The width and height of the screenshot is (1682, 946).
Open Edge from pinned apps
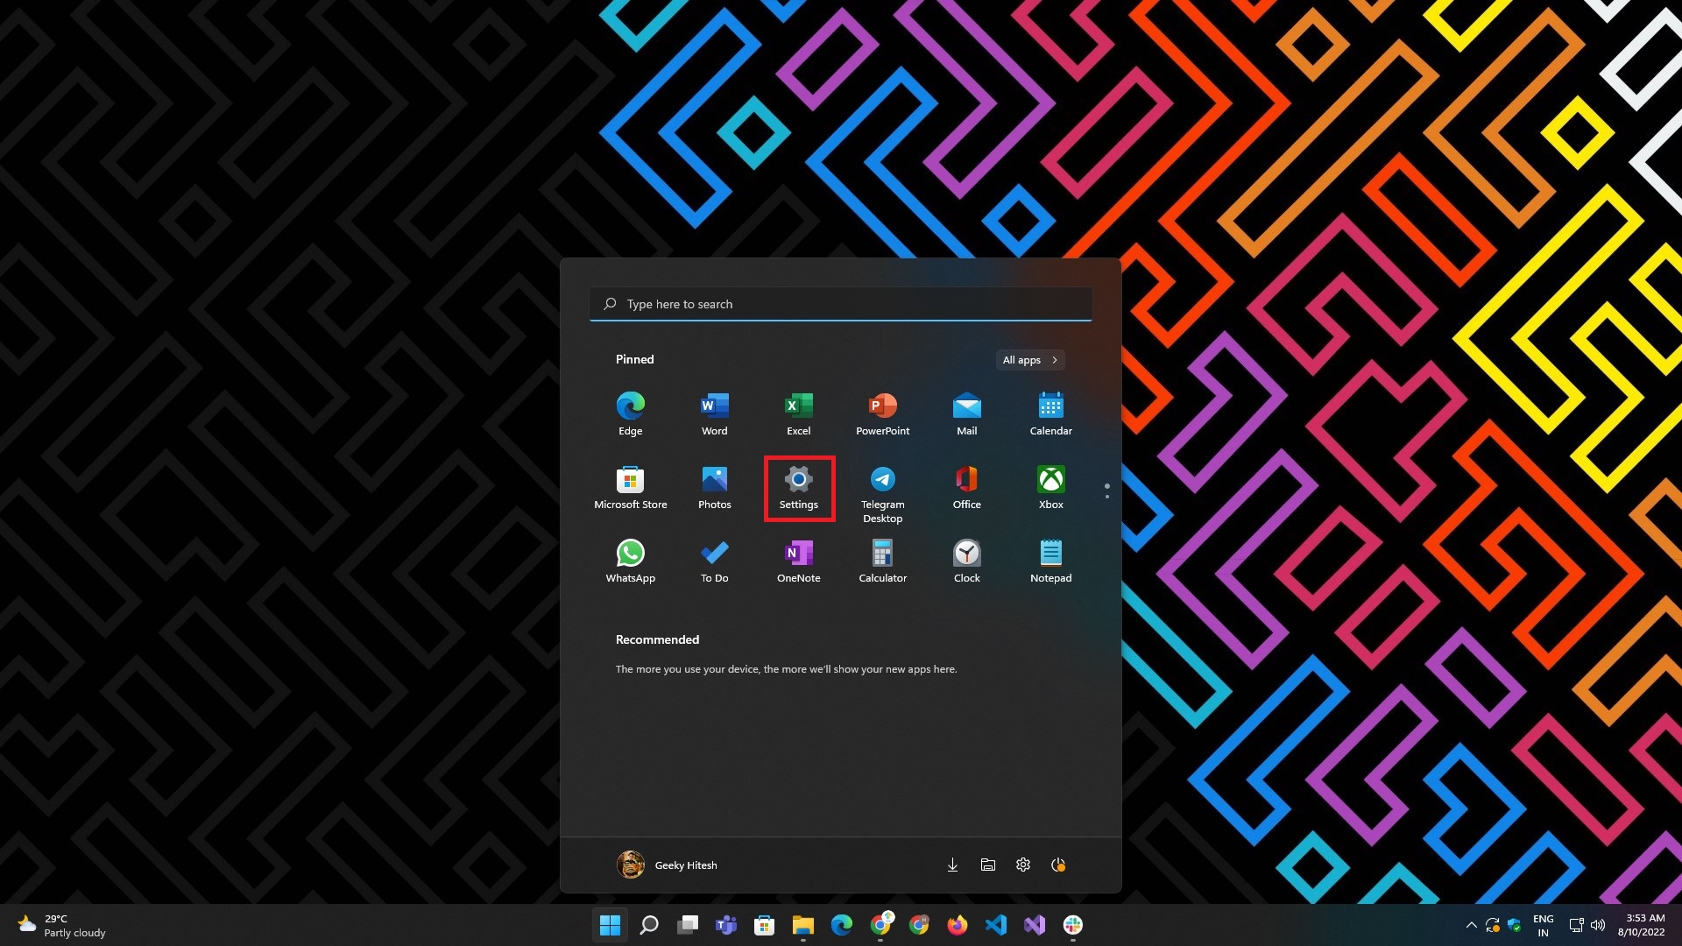coord(630,413)
